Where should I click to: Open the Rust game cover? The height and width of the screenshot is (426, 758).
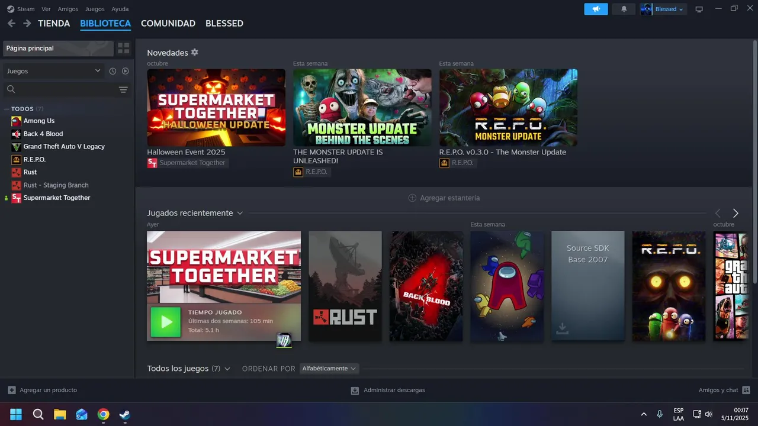[345, 286]
